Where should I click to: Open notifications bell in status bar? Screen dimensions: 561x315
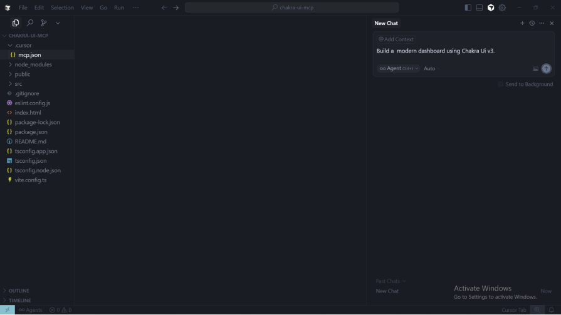pyautogui.click(x=552, y=310)
